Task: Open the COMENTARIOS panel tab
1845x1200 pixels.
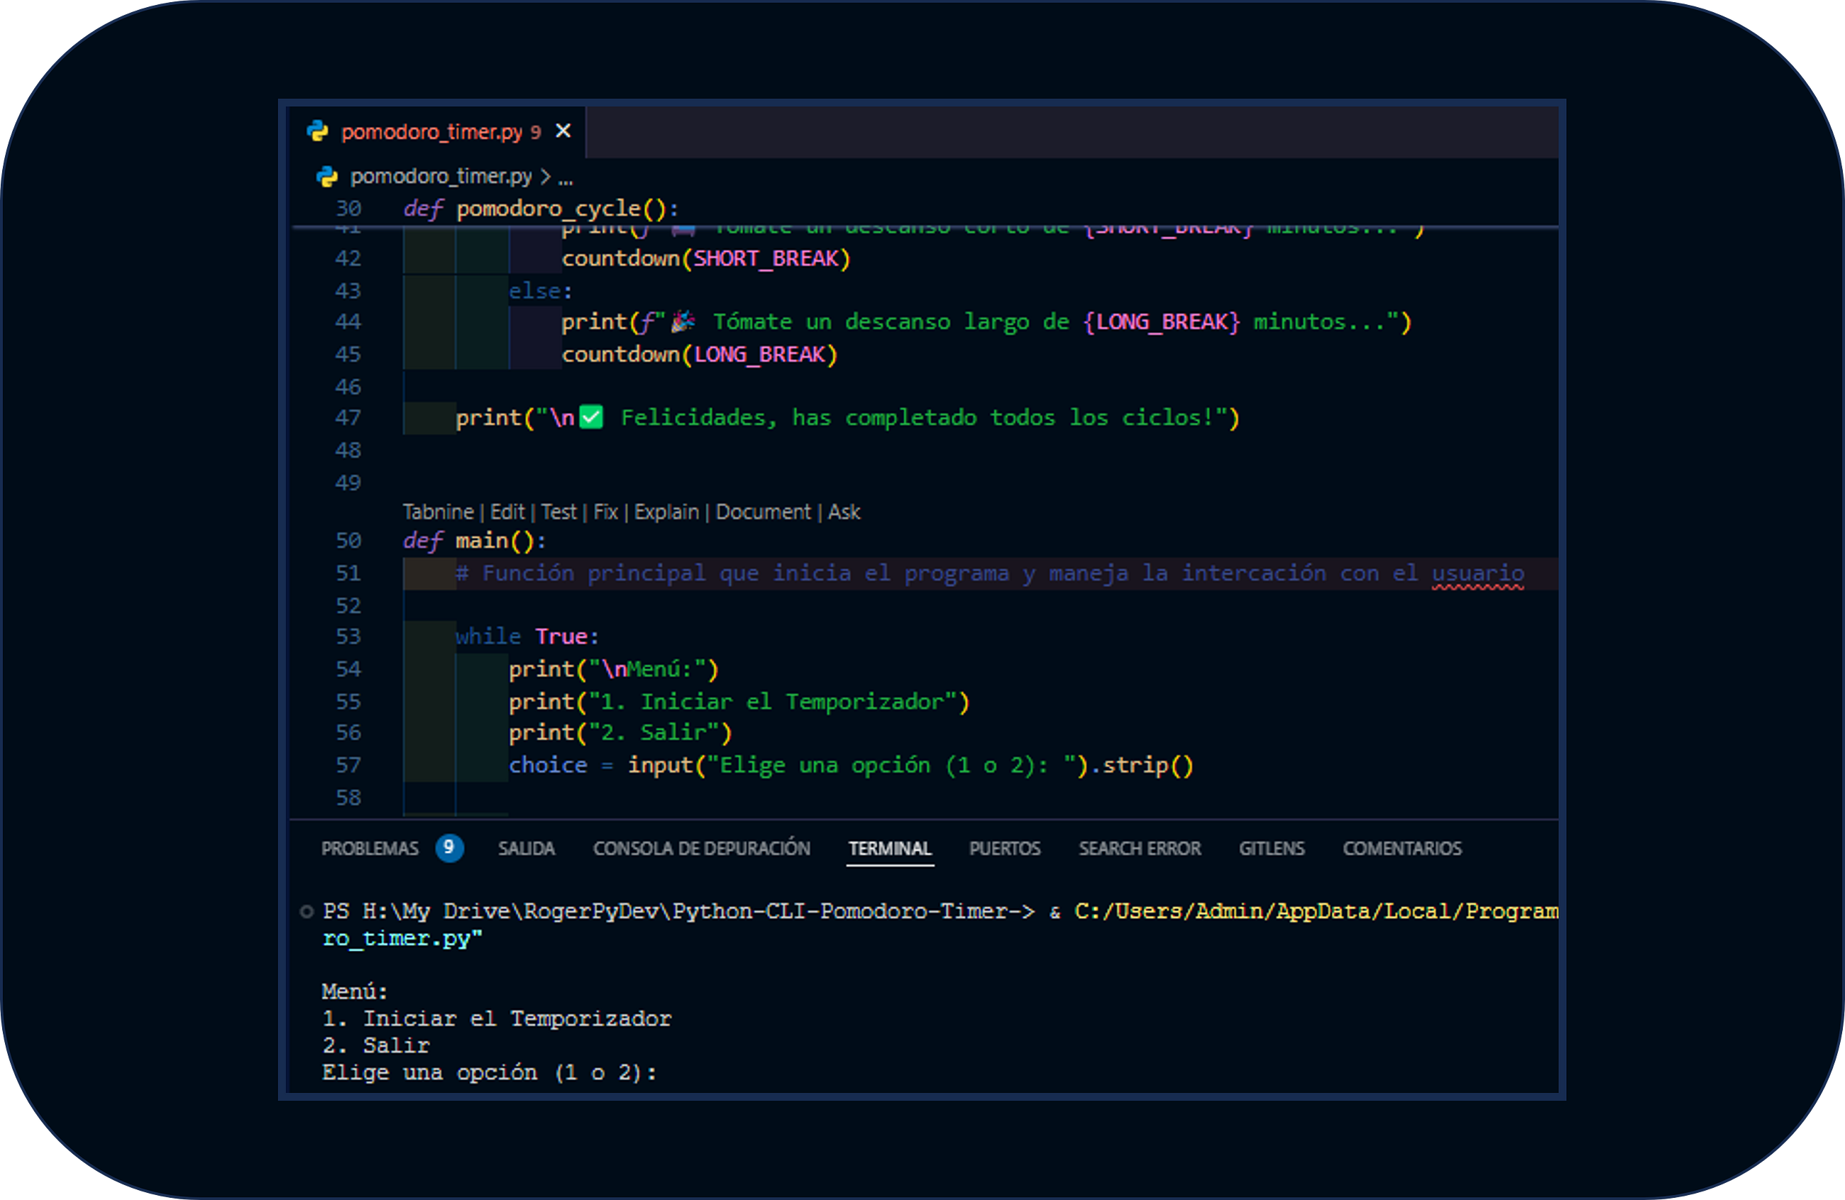Action: (1402, 848)
